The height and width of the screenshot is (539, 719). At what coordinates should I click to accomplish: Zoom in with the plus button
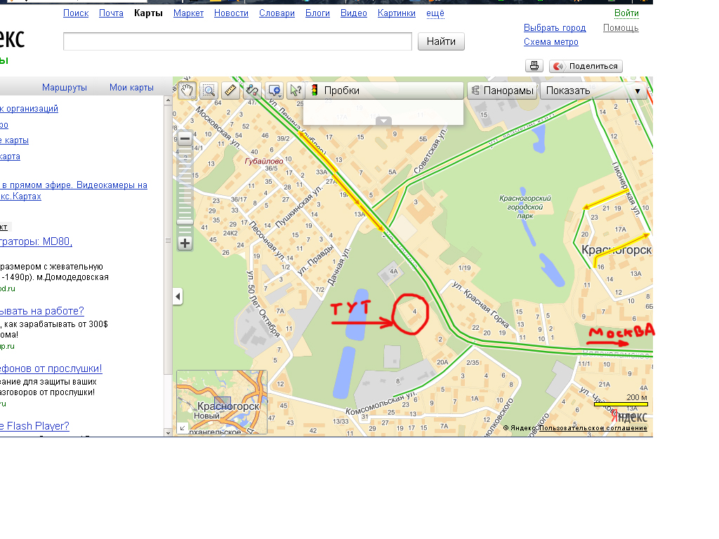tap(185, 243)
